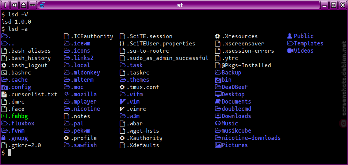Click the person icon next to Public
The height and width of the screenshot is (165, 348).
(290, 36)
